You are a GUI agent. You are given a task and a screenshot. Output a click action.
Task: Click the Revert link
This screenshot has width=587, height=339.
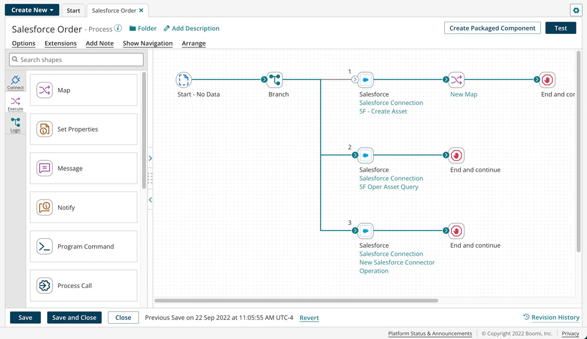pyautogui.click(x=309, y=318)
